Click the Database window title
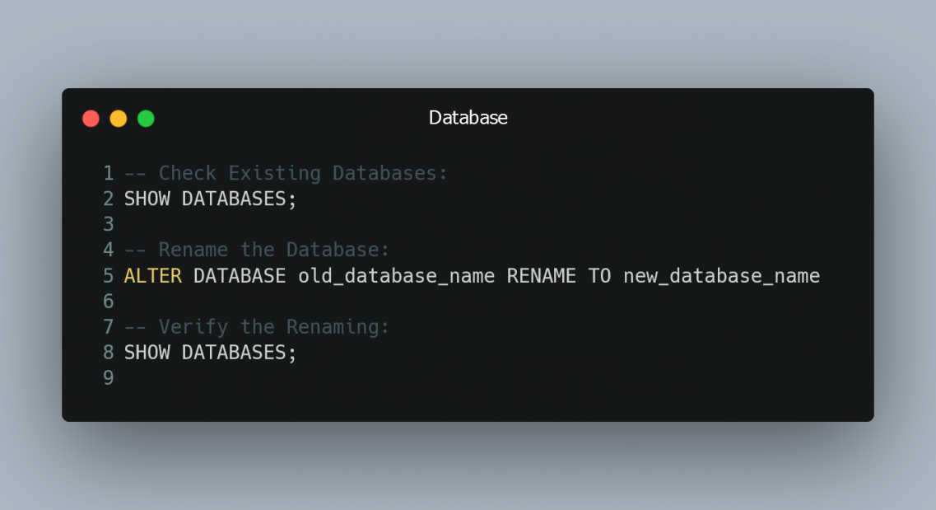Viewport: 936px width, 510px height. (x=467, y=118)
